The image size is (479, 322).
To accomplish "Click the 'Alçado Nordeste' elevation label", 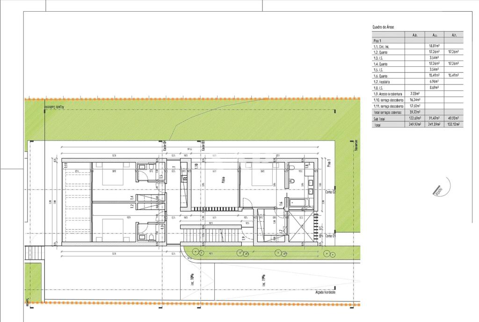I will coord(326,292).
